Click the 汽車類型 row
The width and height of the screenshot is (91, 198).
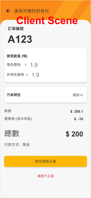[45, 95]
